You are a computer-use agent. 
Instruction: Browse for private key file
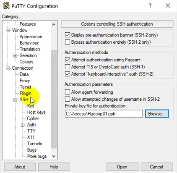(157, 114)
